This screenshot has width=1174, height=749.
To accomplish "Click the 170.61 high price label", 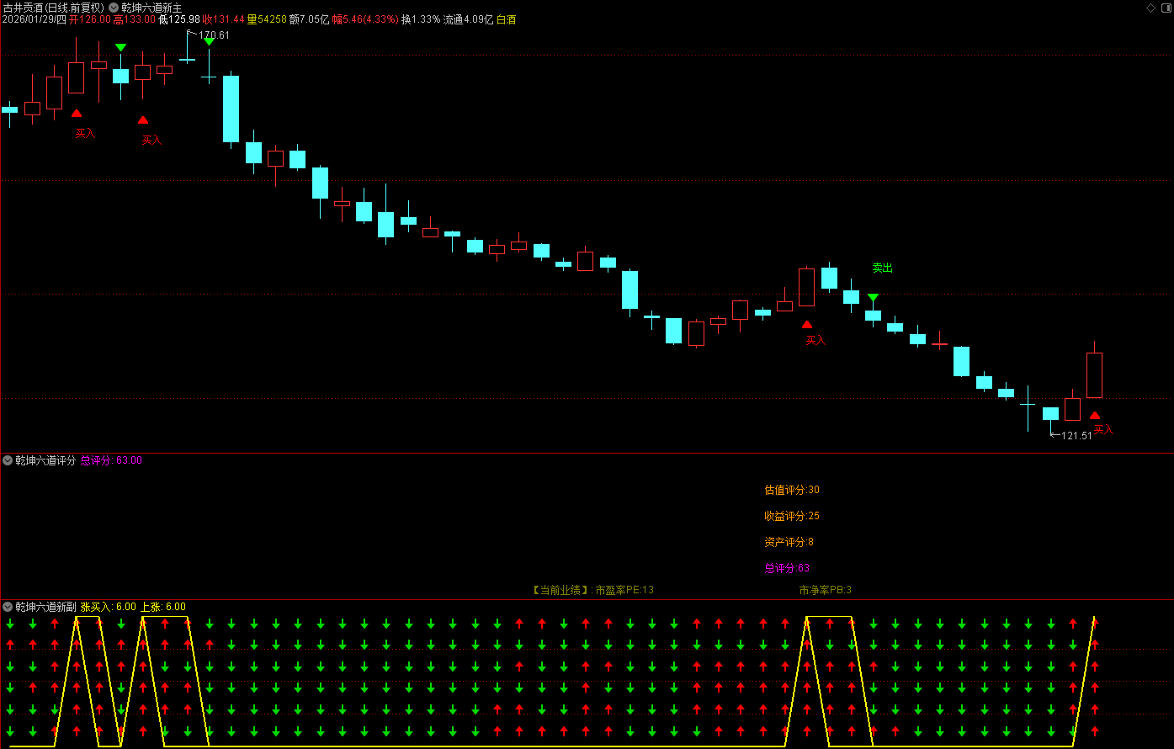I will tap(214, 35).
